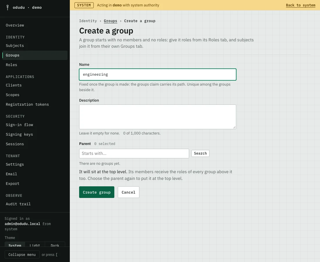Go to Sign-in flow settings
Screen dimensions: 320x262
35,125
